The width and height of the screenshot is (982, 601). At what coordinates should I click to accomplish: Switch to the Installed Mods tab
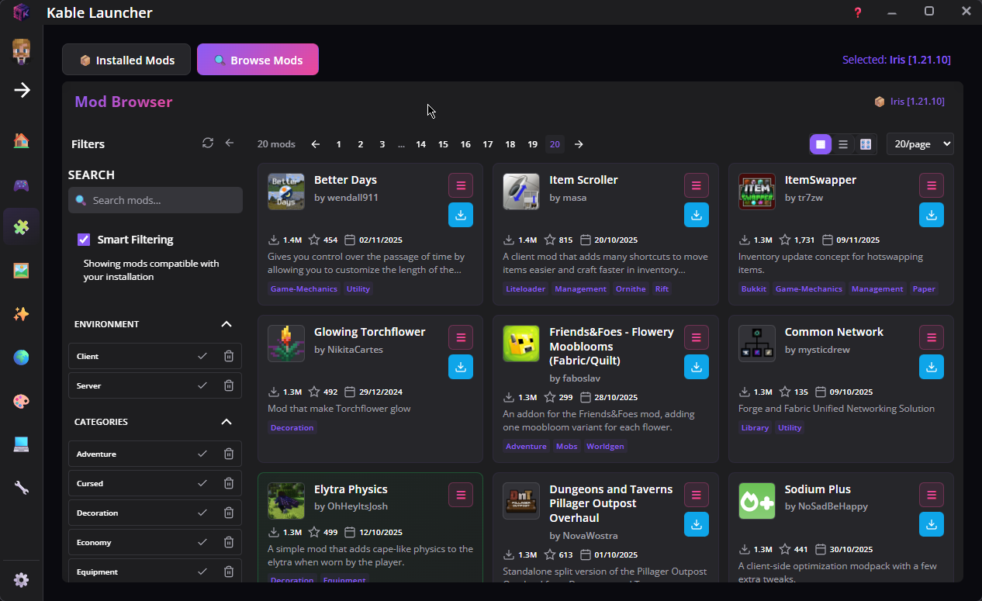click(x=126, y=59)
